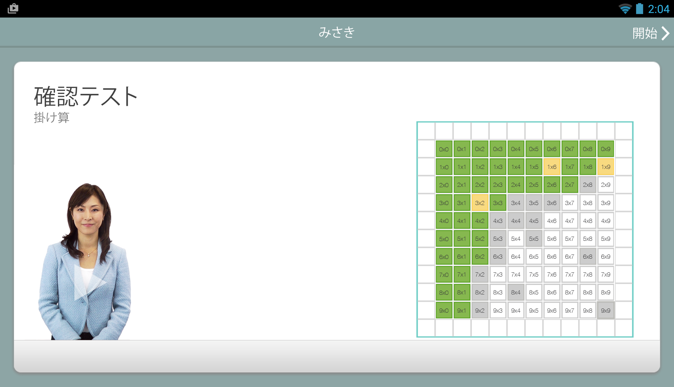
Task: Tap the gray 8x4 cell
Action: [x=515, y=292]
